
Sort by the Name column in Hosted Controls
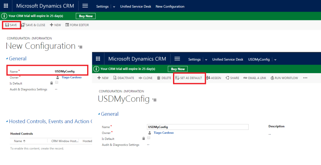[x=19, y=141]
